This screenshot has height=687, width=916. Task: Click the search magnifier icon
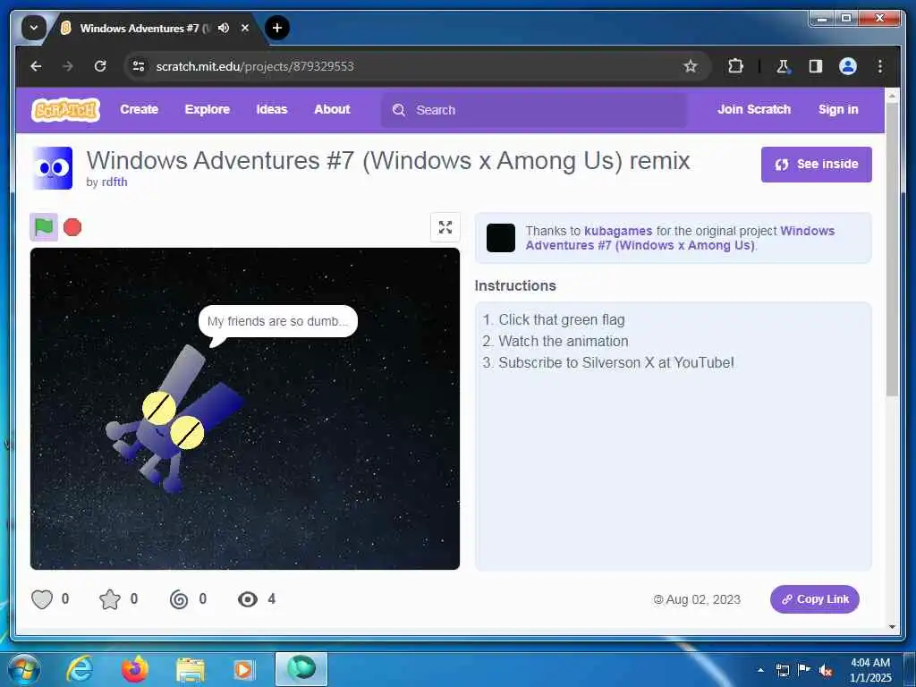coord(399,110)
